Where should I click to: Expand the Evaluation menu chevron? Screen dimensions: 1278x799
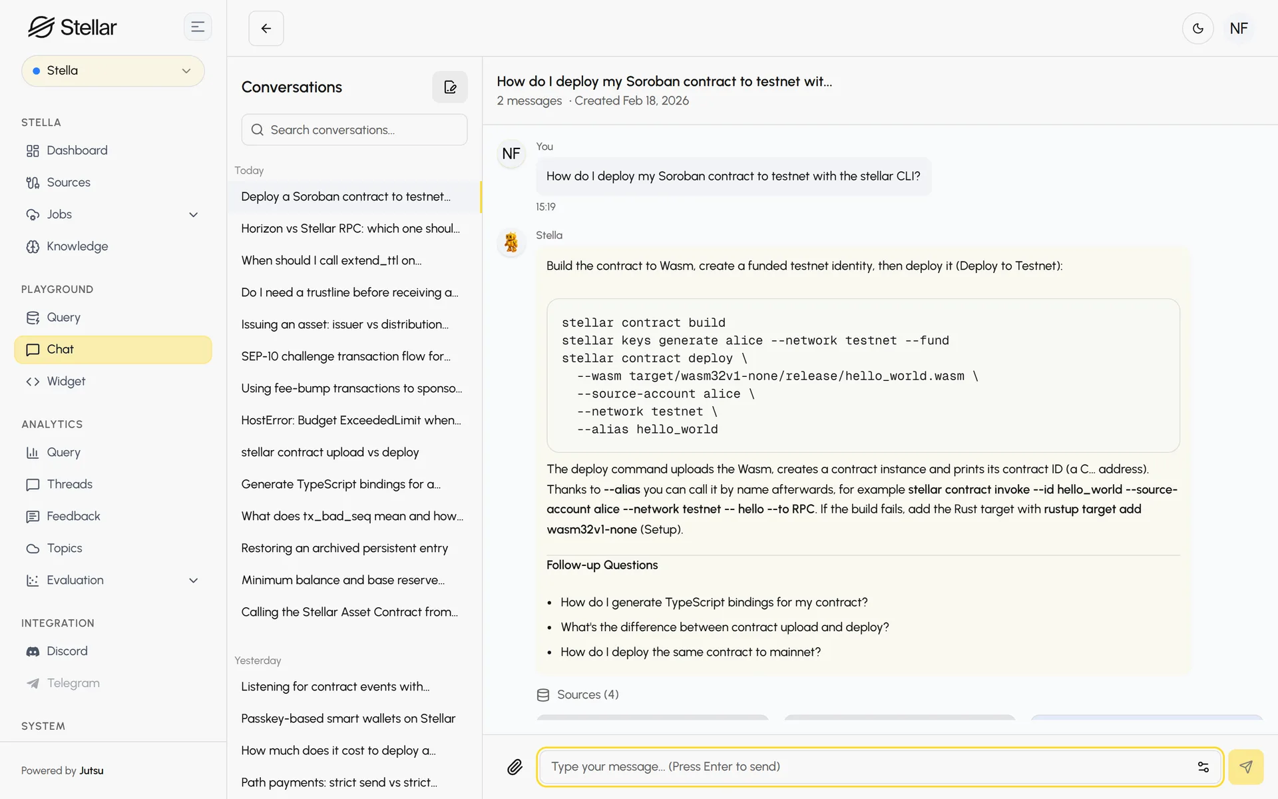(194, 581)
